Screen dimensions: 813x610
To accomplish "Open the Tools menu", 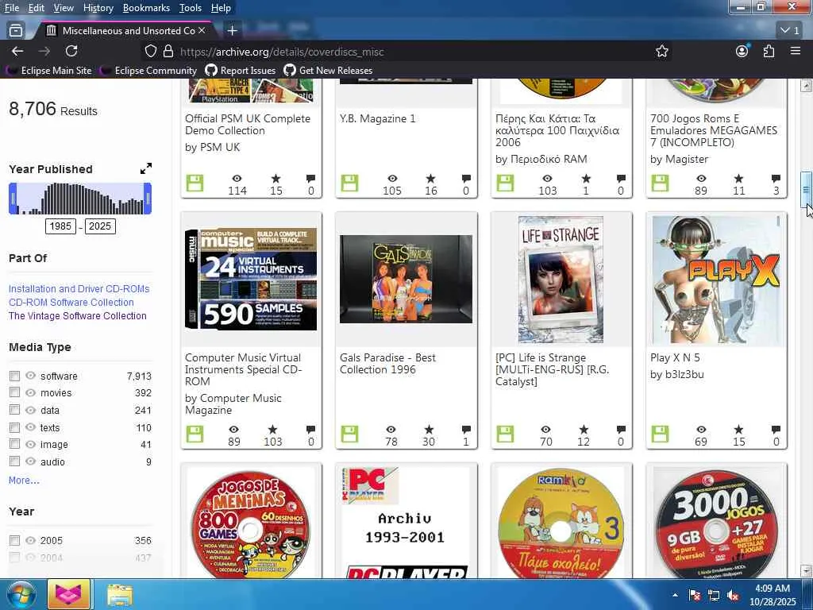I will pyautogui.click(x=191, y=8).
